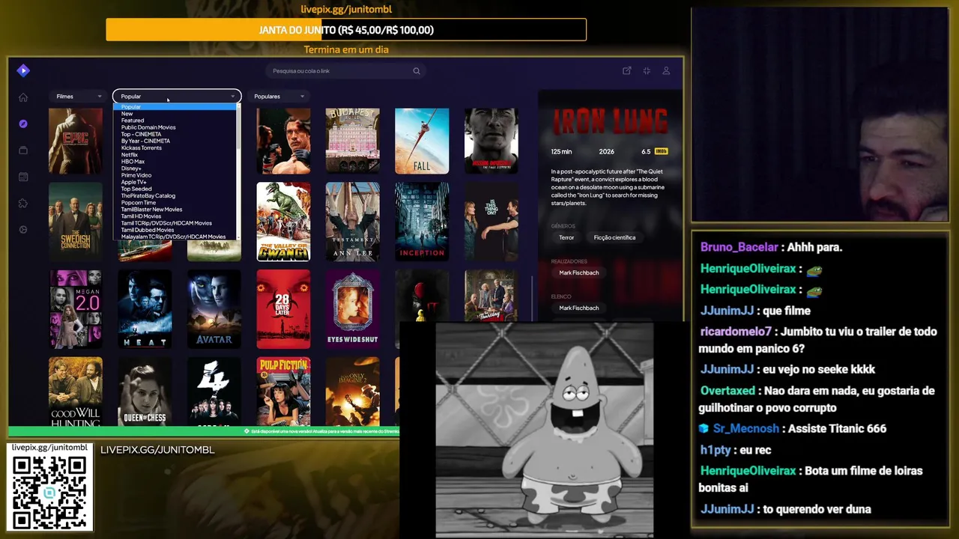Screen dimensions: 959x539
Task: Open The Swedish Connection poster
Action: click(x=76, y=222)
